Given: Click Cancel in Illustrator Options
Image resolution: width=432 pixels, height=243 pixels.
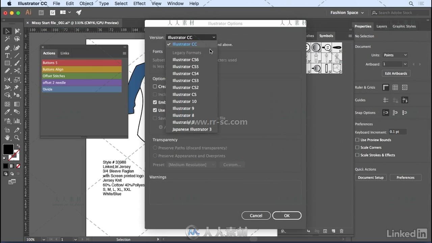Looking at the screenshot, I should (256, 216).
